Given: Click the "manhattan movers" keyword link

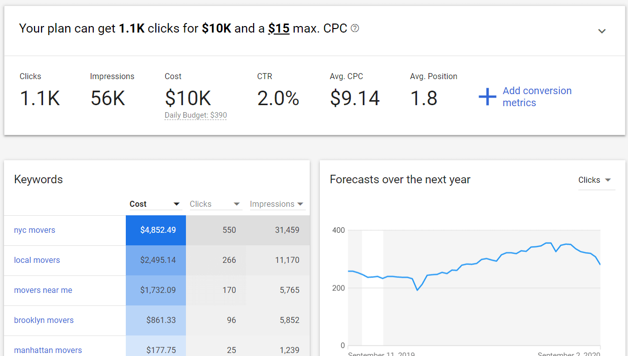Looking at the screenshot, I should 48,350.
